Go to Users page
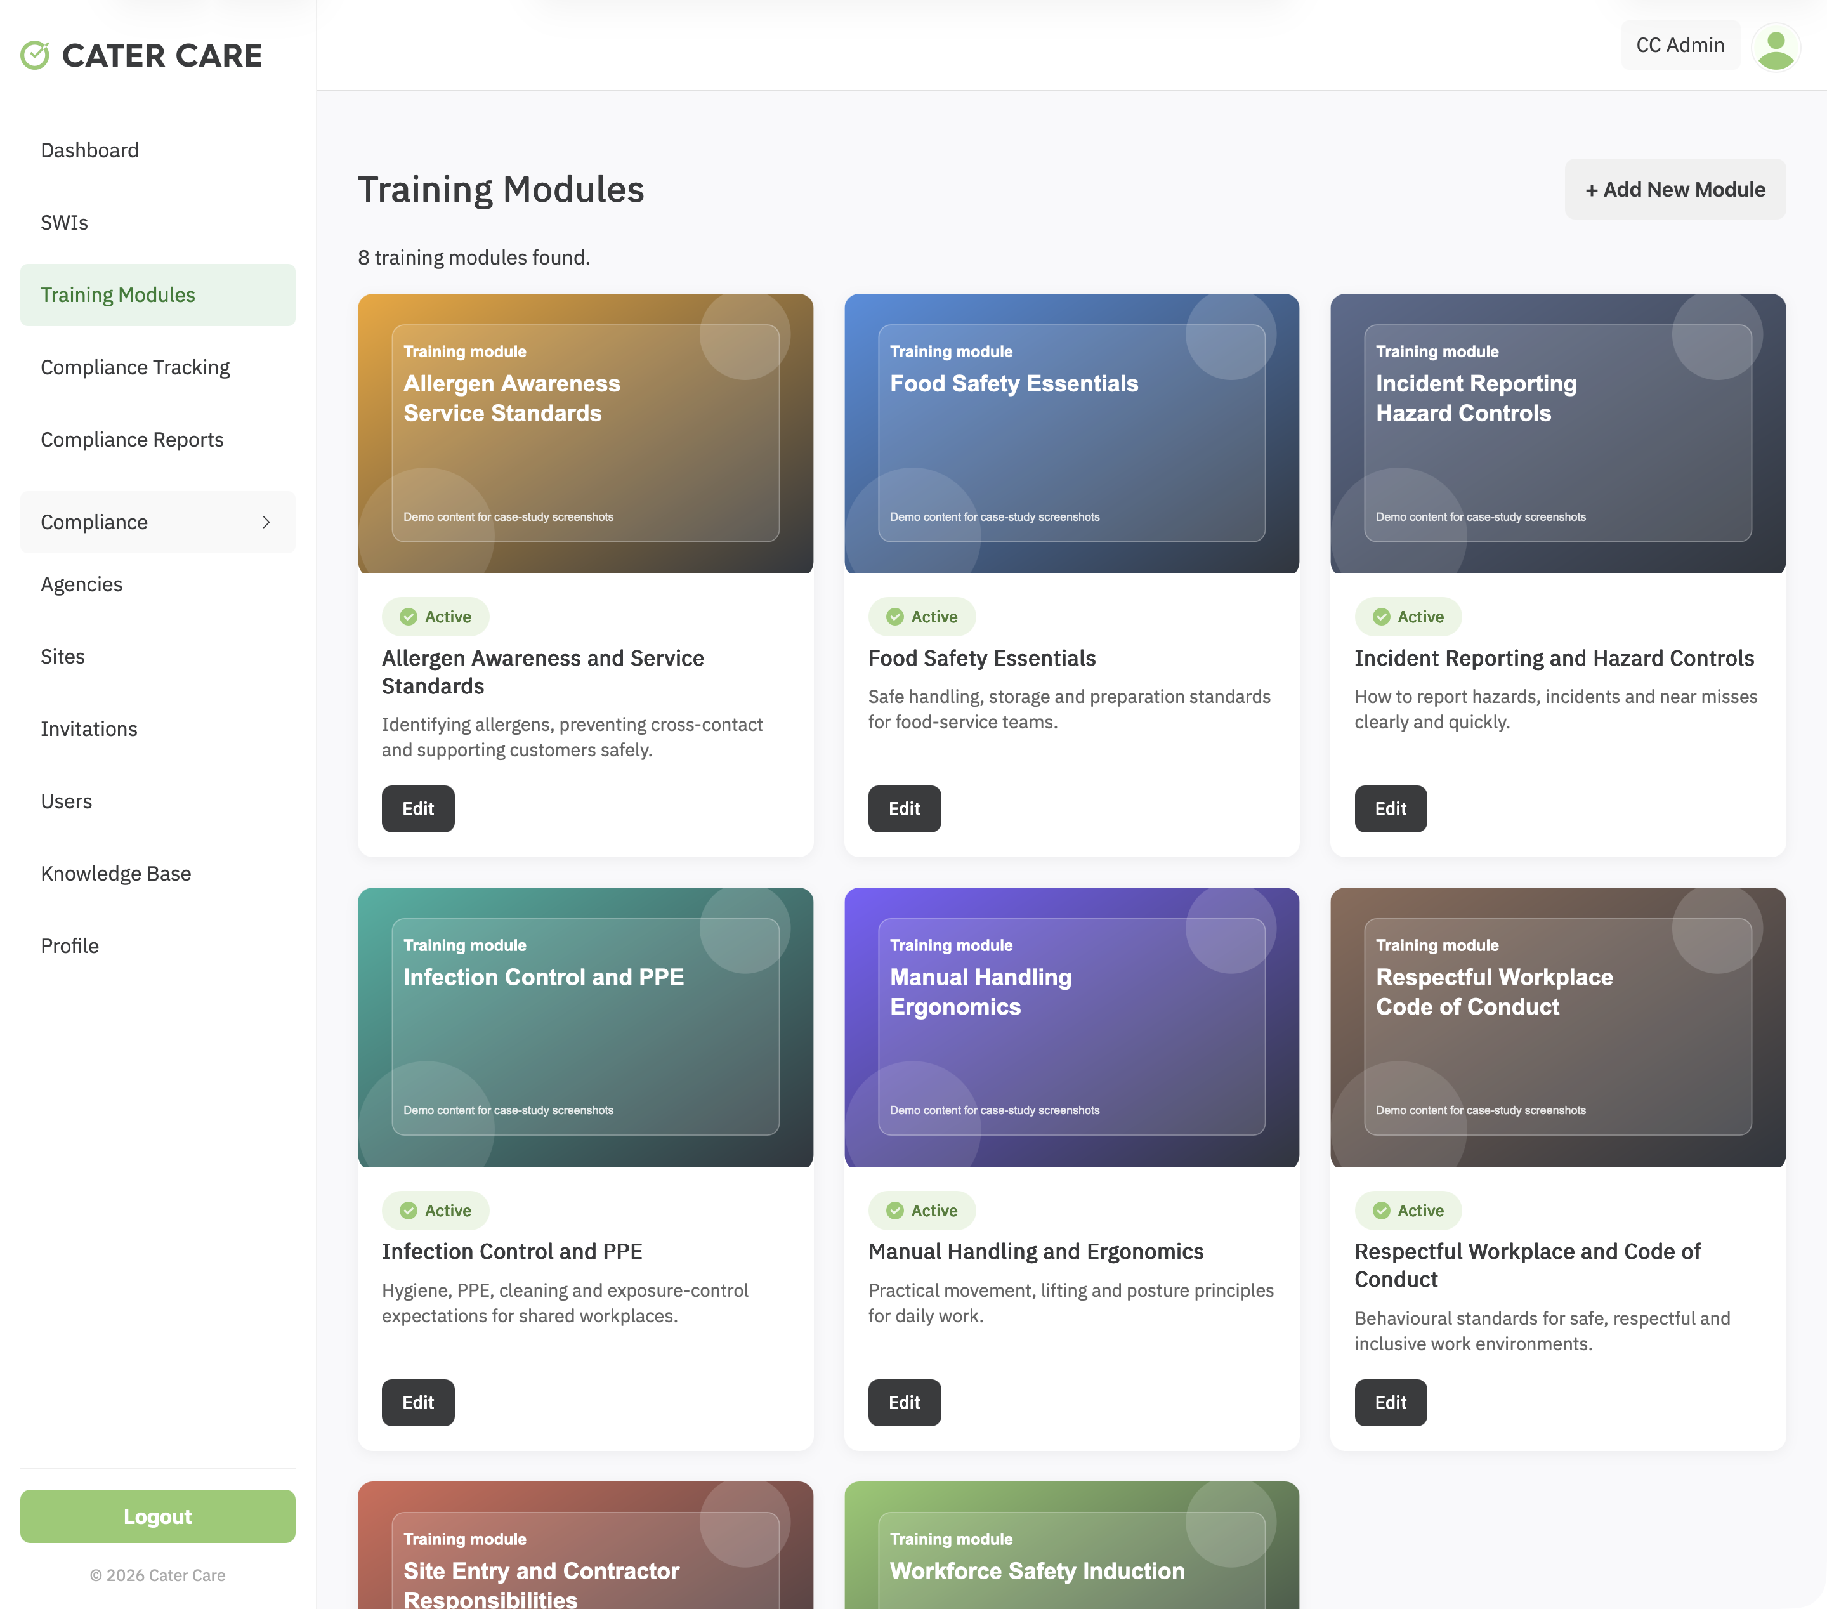The width and height of the screenshot is (1827, 1609). point(157,802)
